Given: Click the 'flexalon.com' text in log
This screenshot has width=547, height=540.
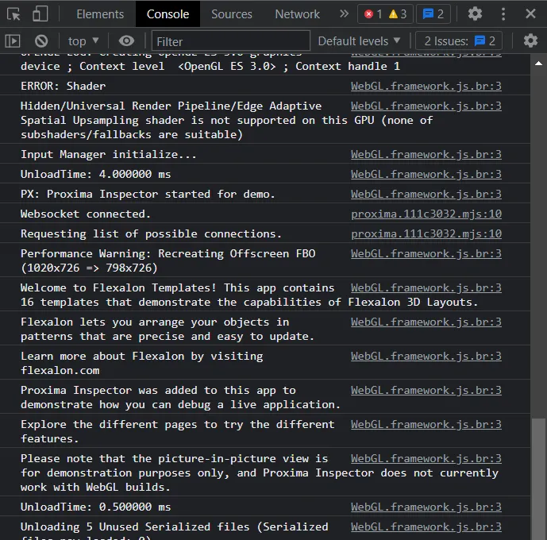Looking at the screenshot, I should [x=60, y=371].
